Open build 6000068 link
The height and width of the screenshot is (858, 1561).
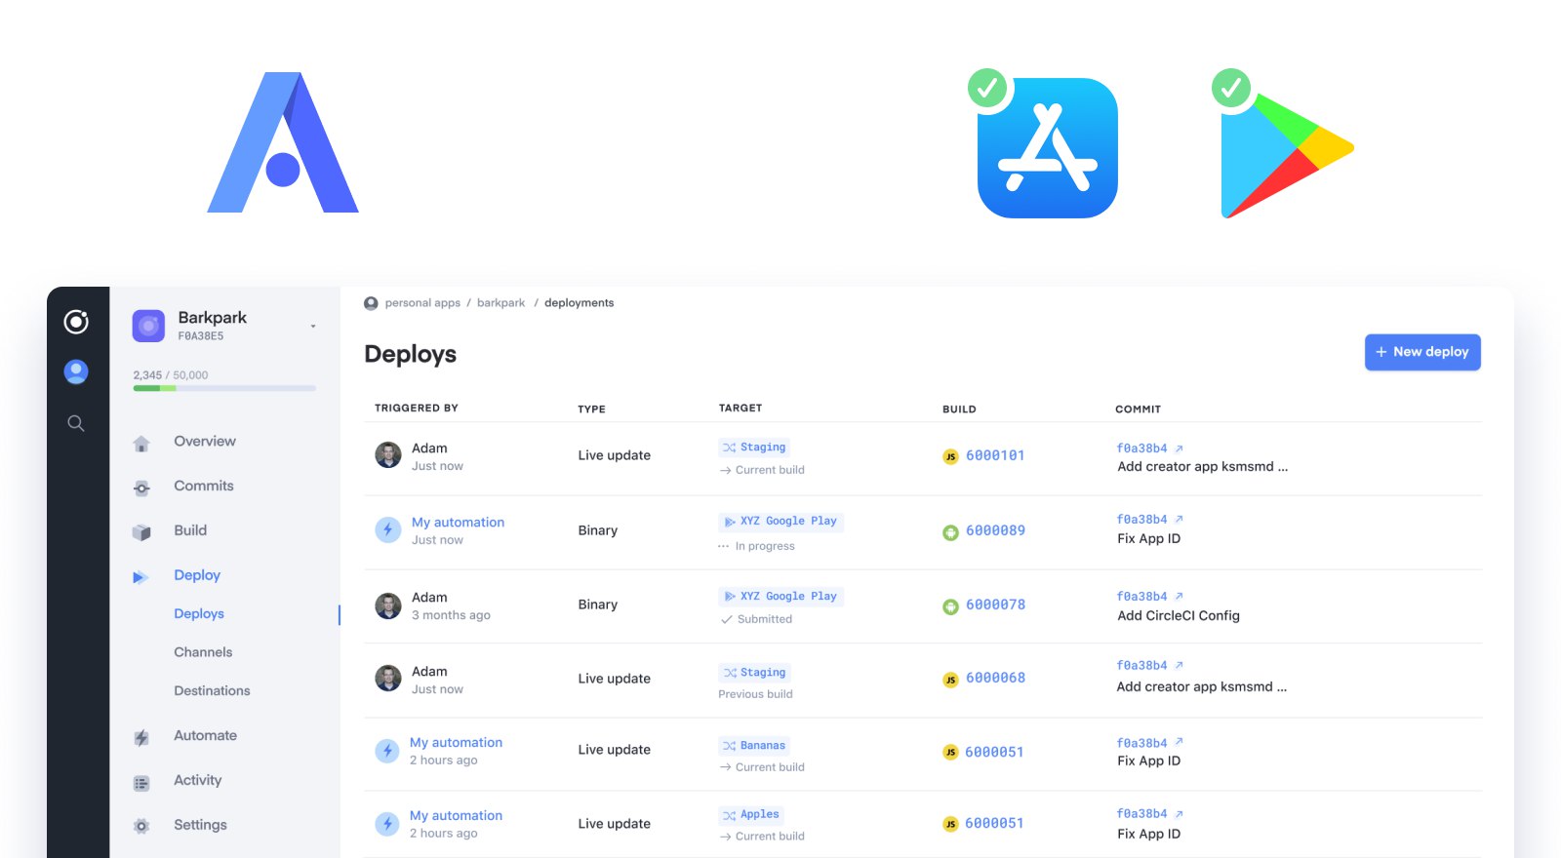coord(995,679)
